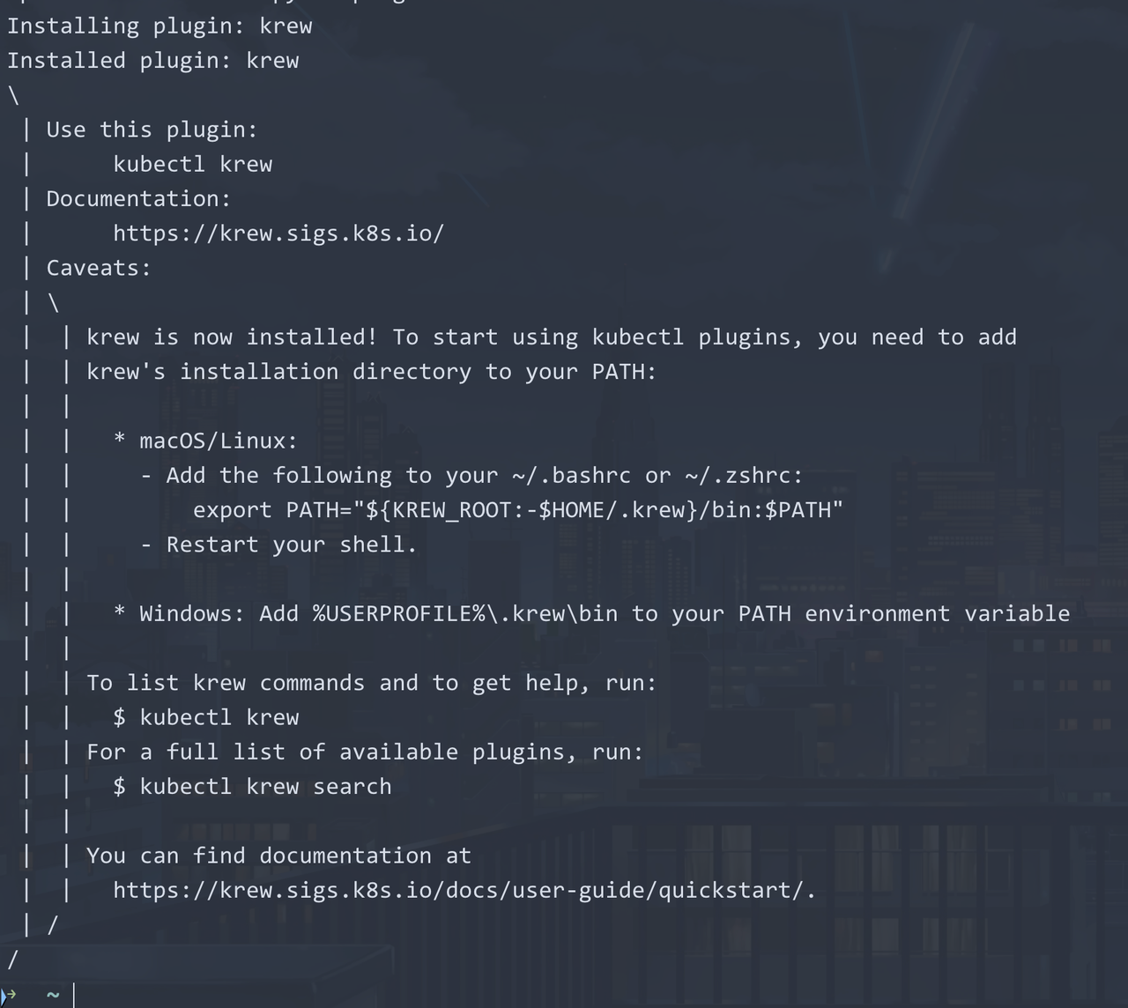This screenshot has height=1008, width=1128.
Task: Click "You can find documentation at" text
Action: point(278,856)
